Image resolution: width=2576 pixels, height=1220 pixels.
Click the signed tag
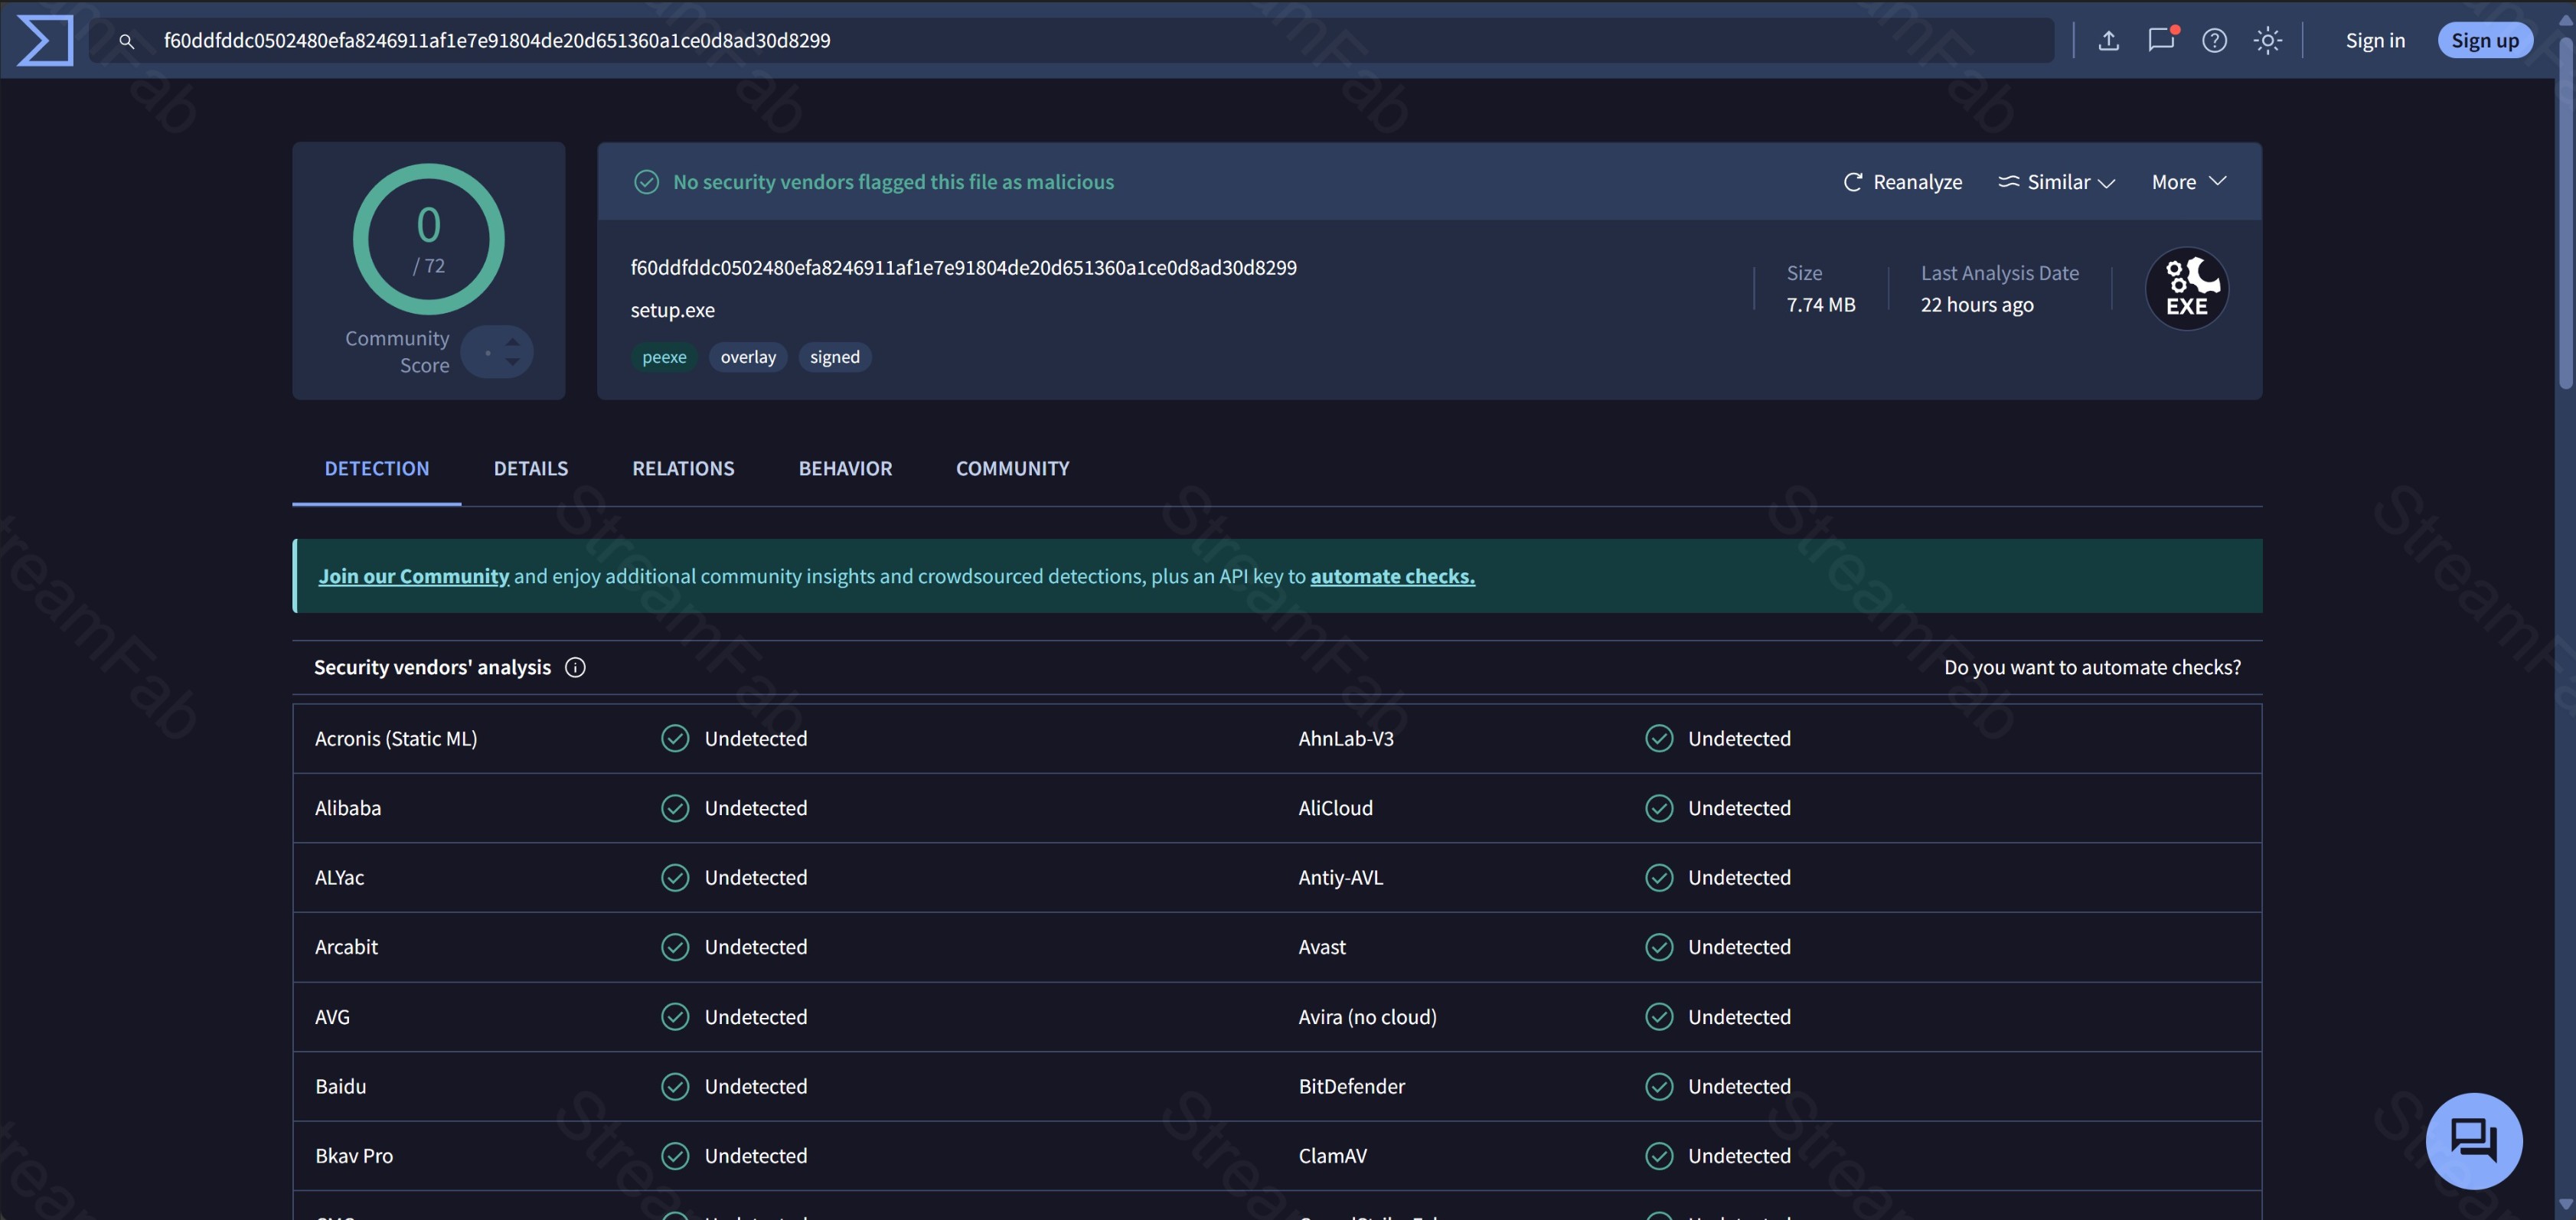[x=835, y=357]
